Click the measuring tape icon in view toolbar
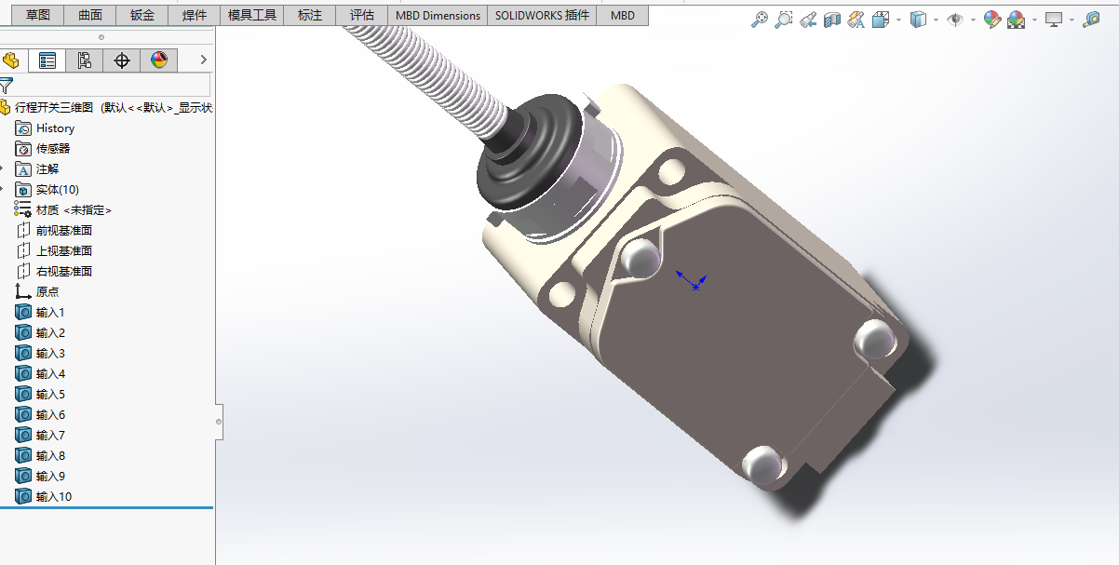 click(x=1091, y=20)
